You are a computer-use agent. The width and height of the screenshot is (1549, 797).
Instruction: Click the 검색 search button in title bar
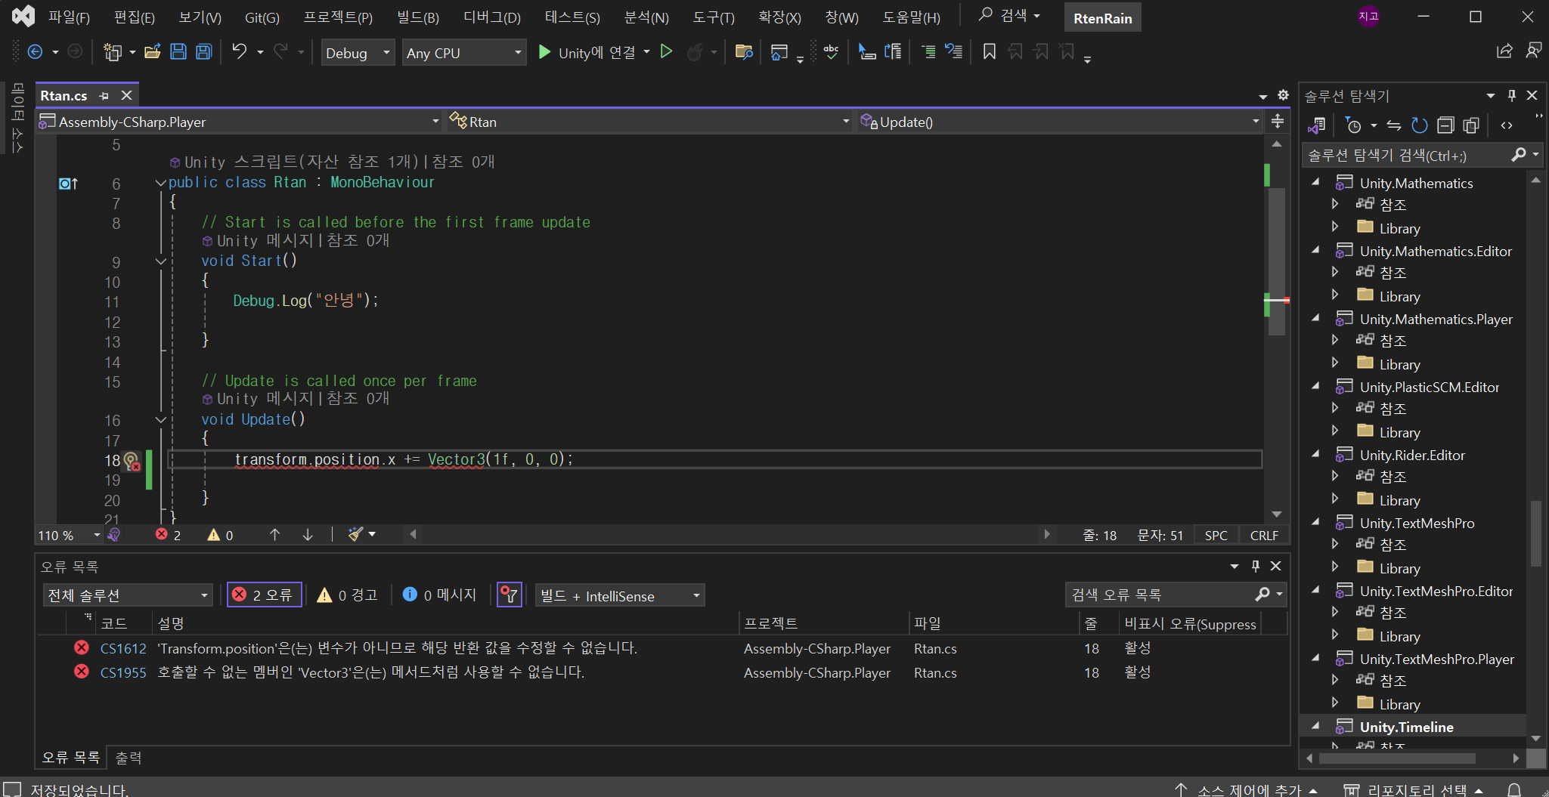[x=1010, y=16]
